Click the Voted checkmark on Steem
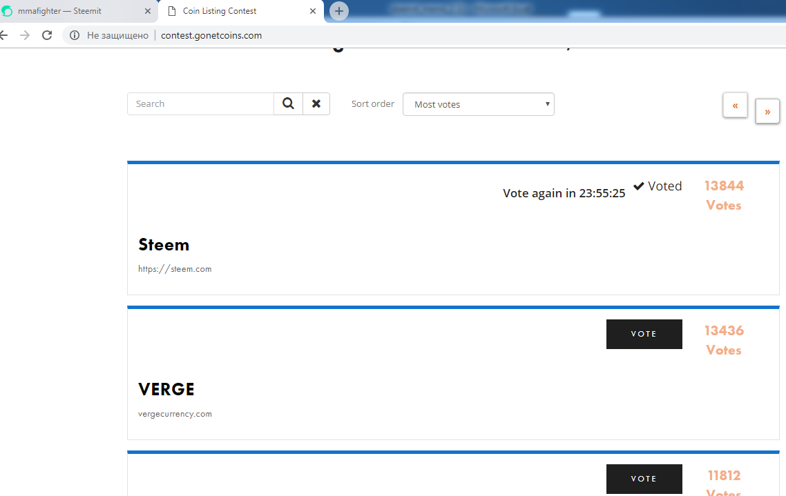Viewport: 786px width, 496px height. [x=658, y=186]
